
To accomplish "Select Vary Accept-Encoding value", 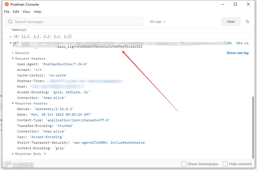I will 46,137.
